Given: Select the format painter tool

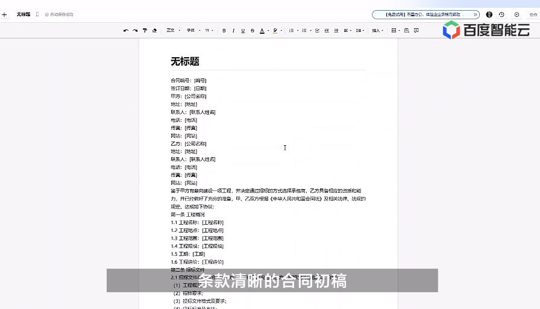Looking at the screenshot, I should click(x=145, y=31).
